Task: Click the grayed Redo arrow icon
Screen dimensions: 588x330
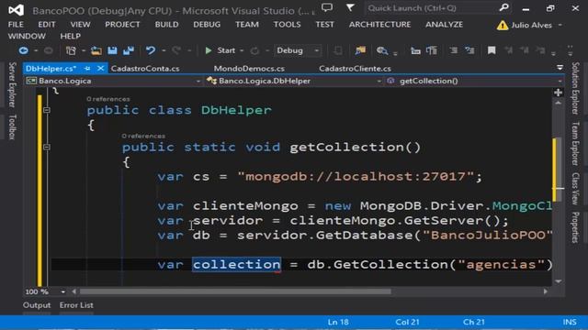Action: [x=176, y=50]
